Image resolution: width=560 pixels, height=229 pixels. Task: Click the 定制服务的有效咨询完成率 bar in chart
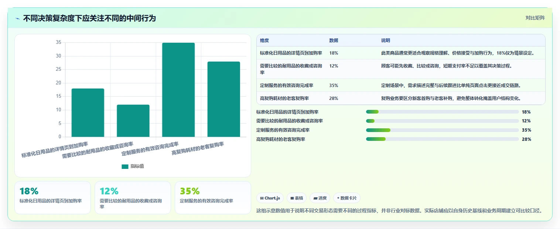pos(178,90)
